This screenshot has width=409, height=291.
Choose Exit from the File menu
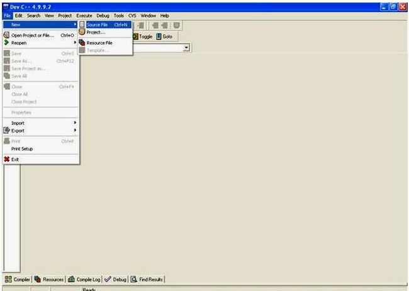pyautogui.click(x=40, y=160)
